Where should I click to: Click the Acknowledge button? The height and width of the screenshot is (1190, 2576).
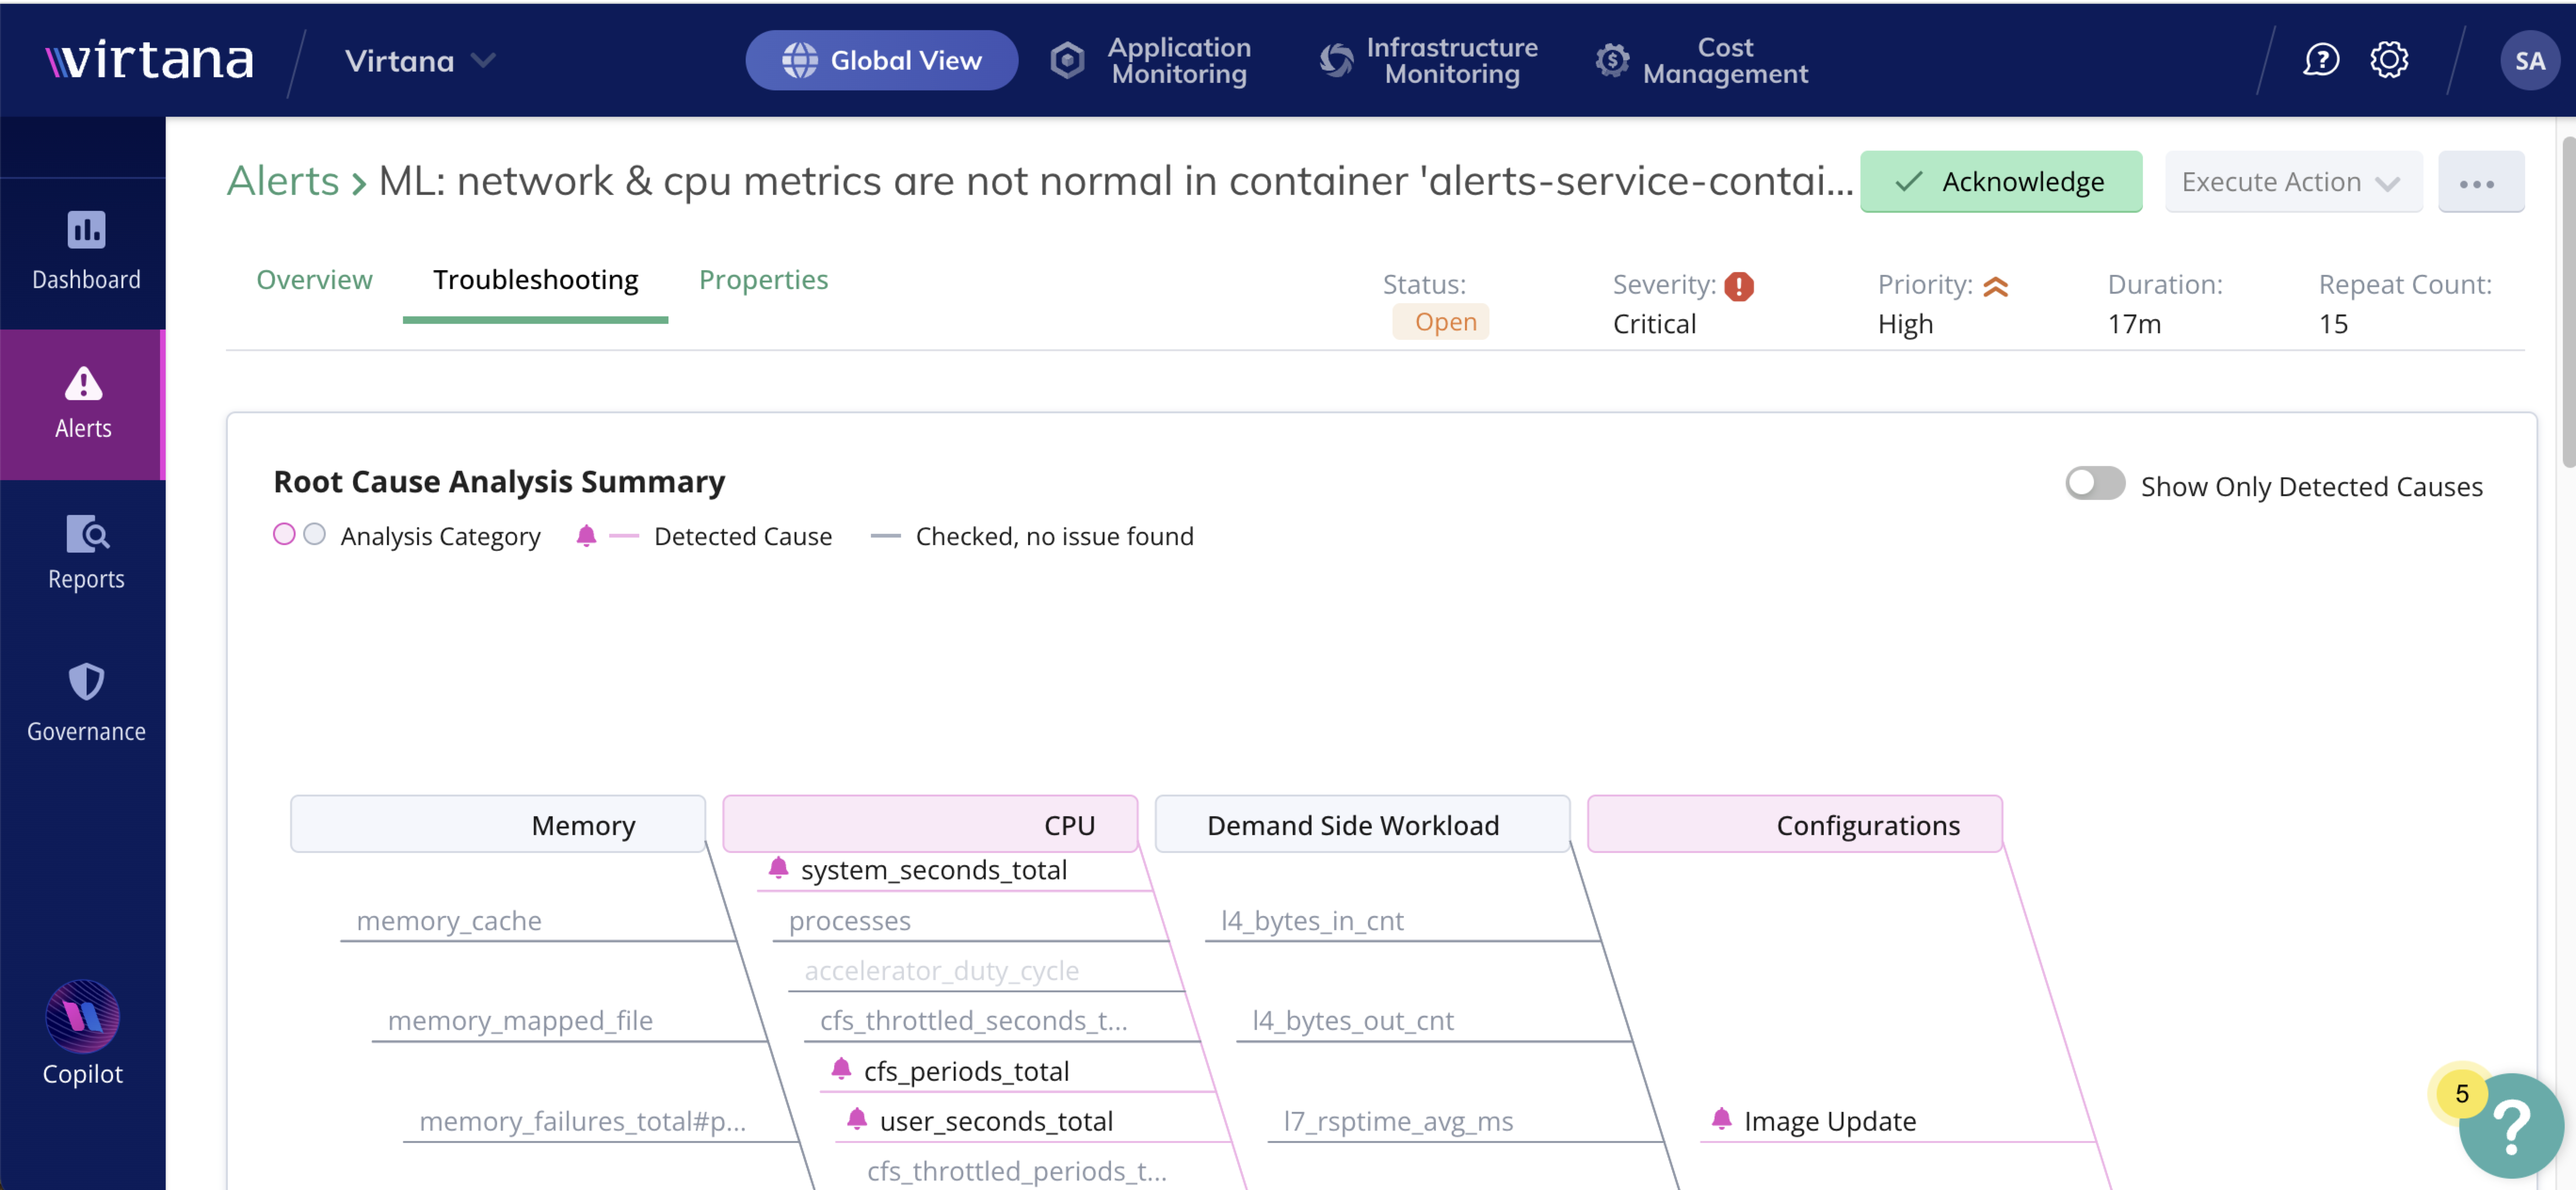pos(2001,182)
